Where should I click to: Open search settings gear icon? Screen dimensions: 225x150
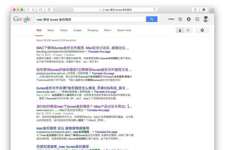202,30
